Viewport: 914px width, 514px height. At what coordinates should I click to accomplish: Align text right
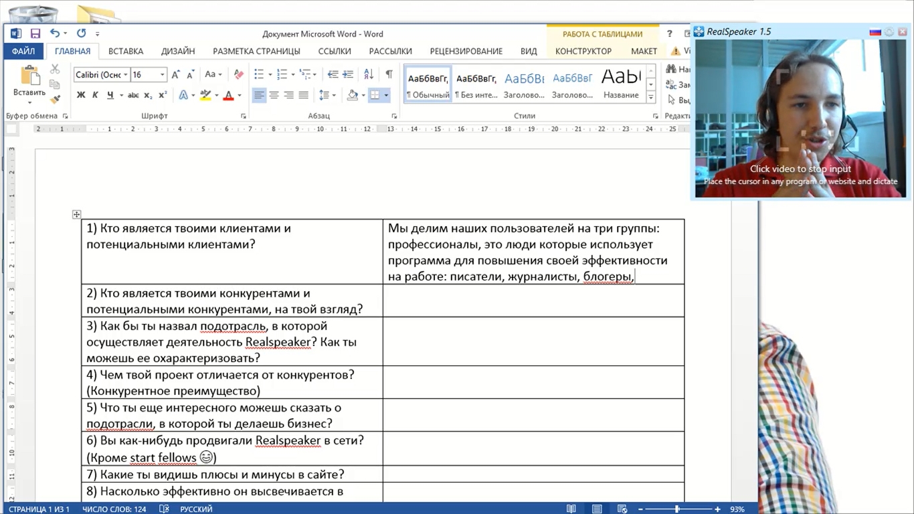click(x=288, y=95)
